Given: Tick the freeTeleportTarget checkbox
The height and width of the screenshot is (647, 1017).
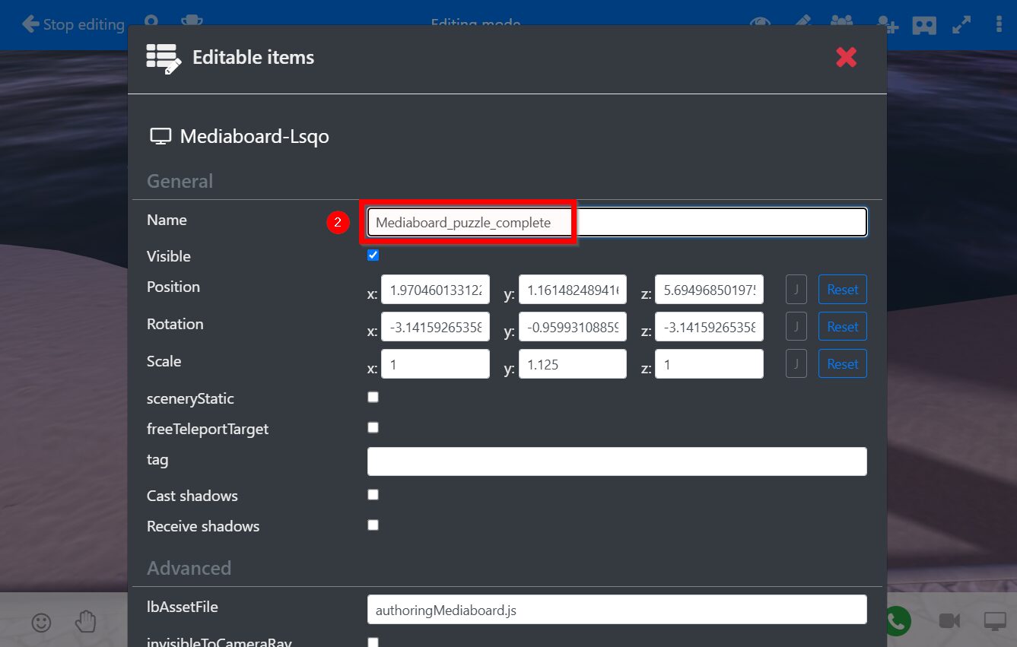Looking at the screenshot, I should (373, 427).
